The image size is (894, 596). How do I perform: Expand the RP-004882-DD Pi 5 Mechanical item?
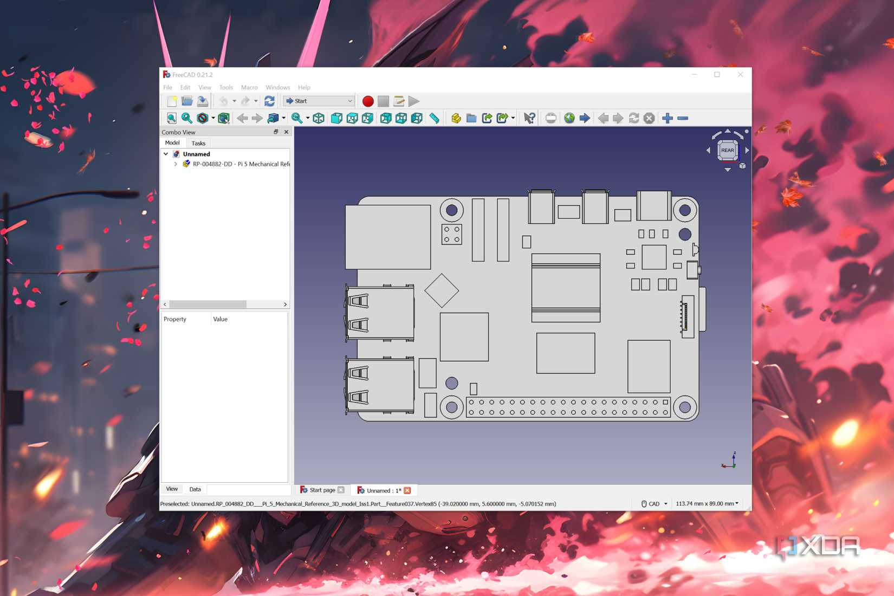coord(176,164)
